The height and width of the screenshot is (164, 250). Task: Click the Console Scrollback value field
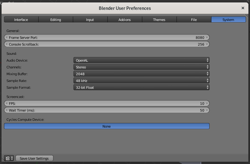[x=107, y=44]
